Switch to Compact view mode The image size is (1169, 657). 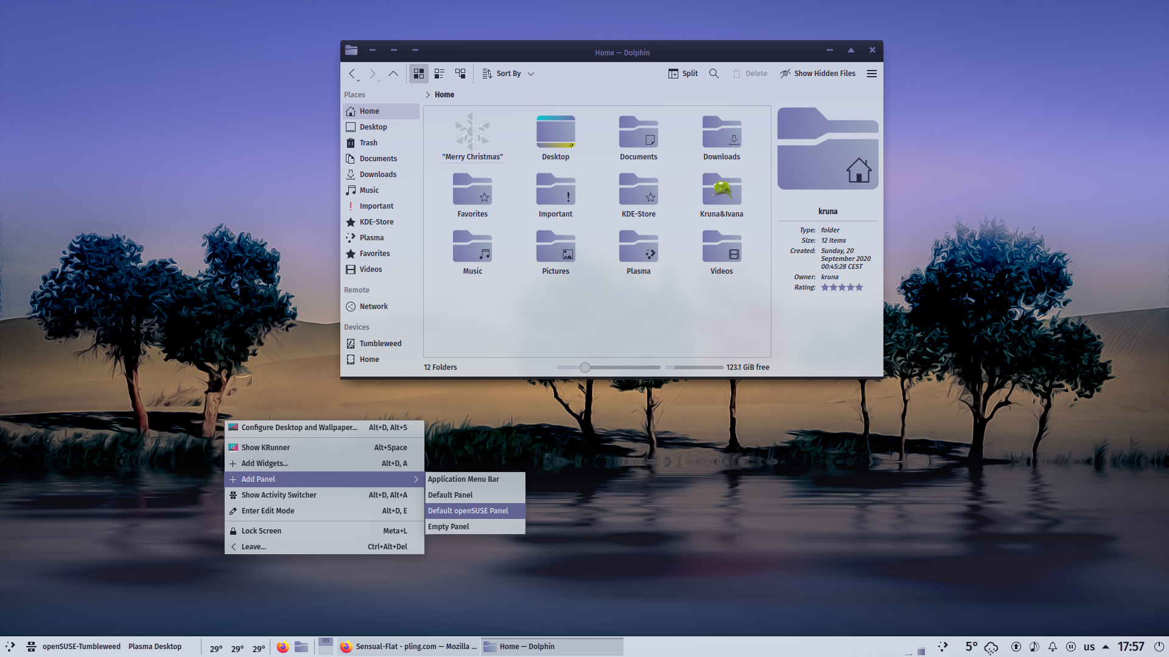pos(440,74)
